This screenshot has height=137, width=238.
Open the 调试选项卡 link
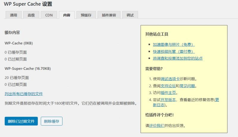pyautogui.click(x=170, y=79)
